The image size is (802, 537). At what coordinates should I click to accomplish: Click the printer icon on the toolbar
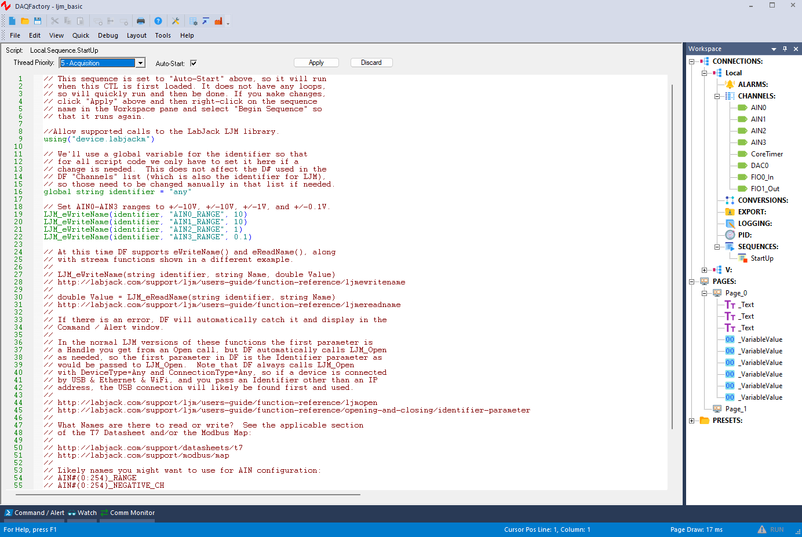[141, 20]
